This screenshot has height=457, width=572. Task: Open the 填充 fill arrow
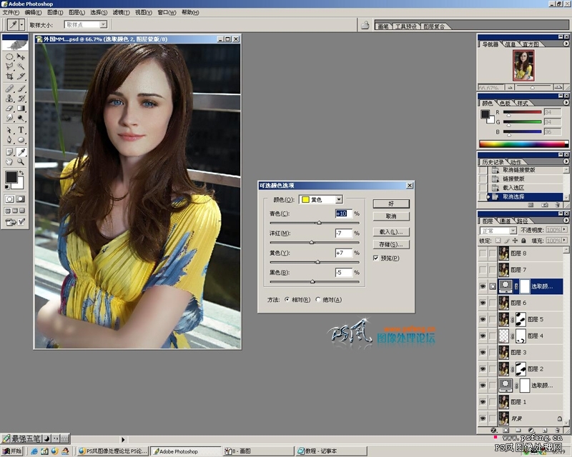coord(565,240)
